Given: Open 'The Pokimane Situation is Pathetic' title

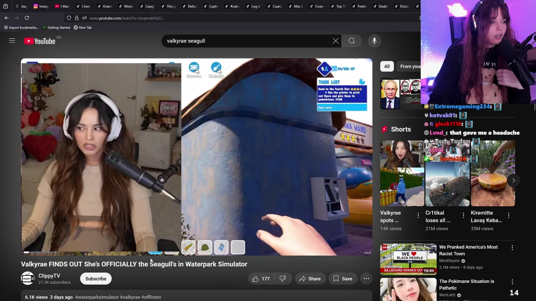Looking at the screenshot, I should click(466, 285).
